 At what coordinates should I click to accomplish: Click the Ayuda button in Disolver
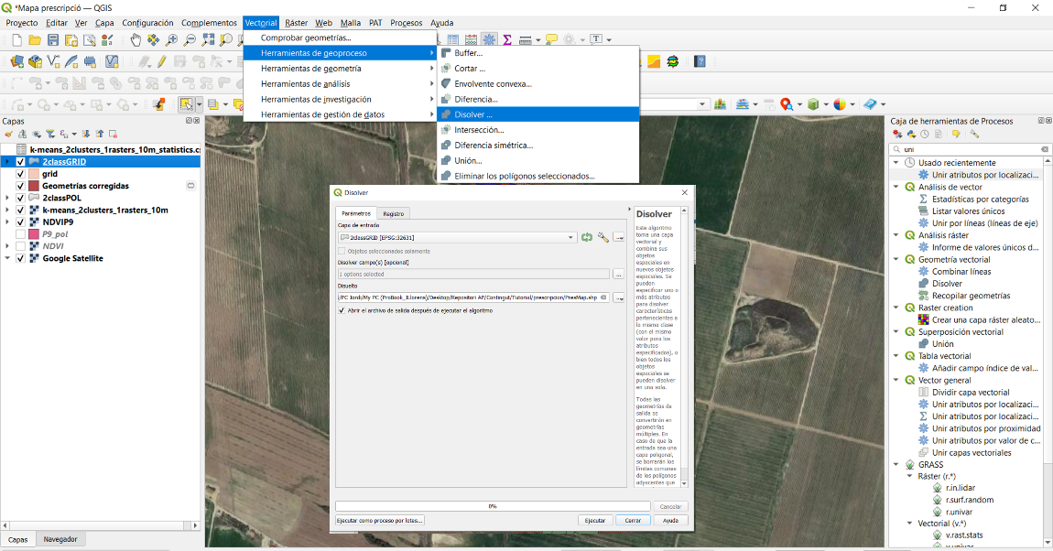coord(671,520)
